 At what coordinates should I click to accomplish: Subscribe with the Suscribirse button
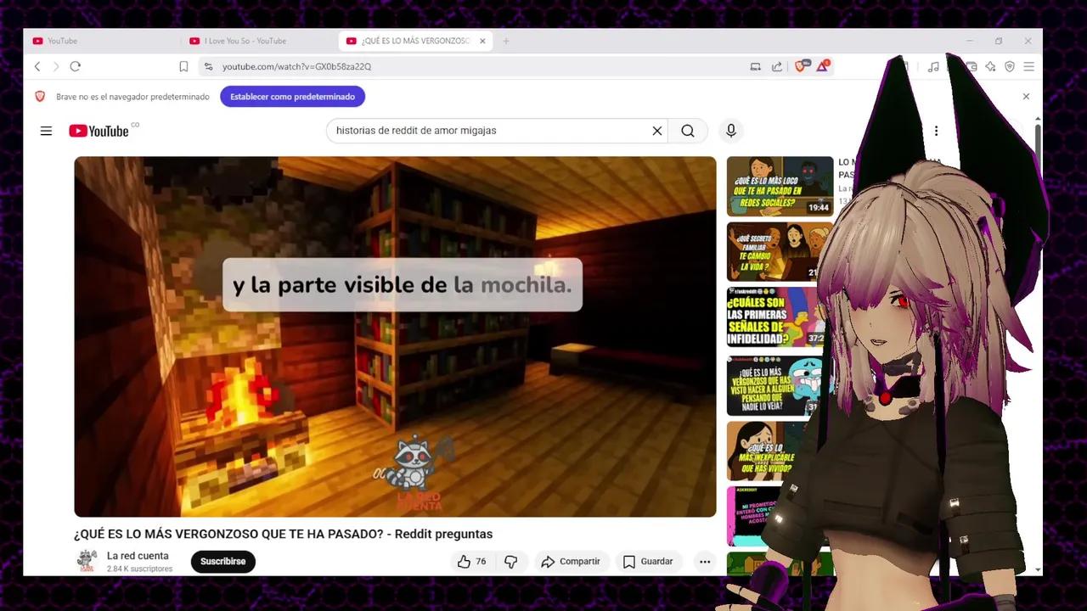click(x=222, y=561)
